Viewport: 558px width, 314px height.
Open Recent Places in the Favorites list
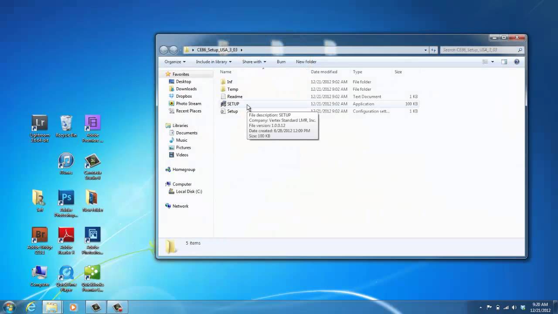tap(188, 111)
